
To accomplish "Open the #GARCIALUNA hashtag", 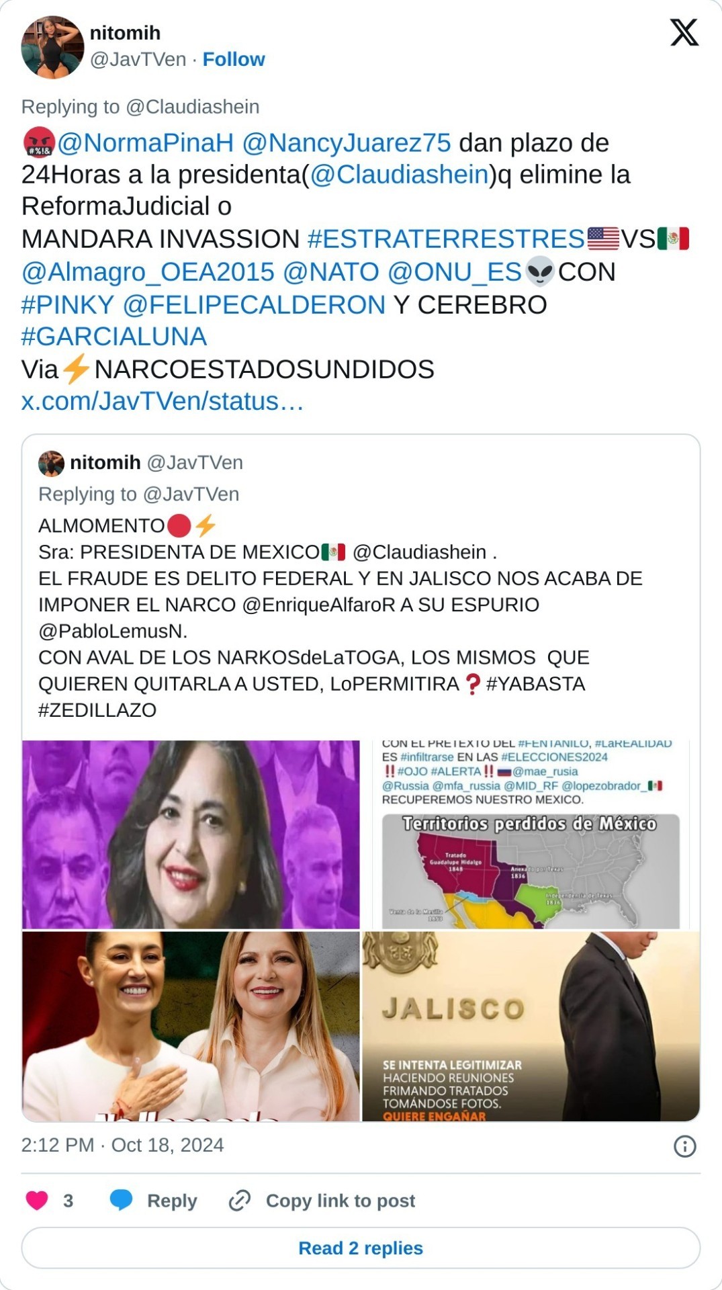I will point(114,336).
